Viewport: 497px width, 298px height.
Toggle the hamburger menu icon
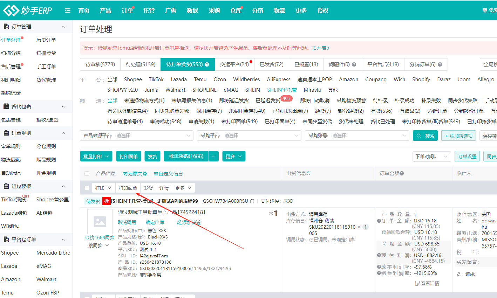(68, 11)
